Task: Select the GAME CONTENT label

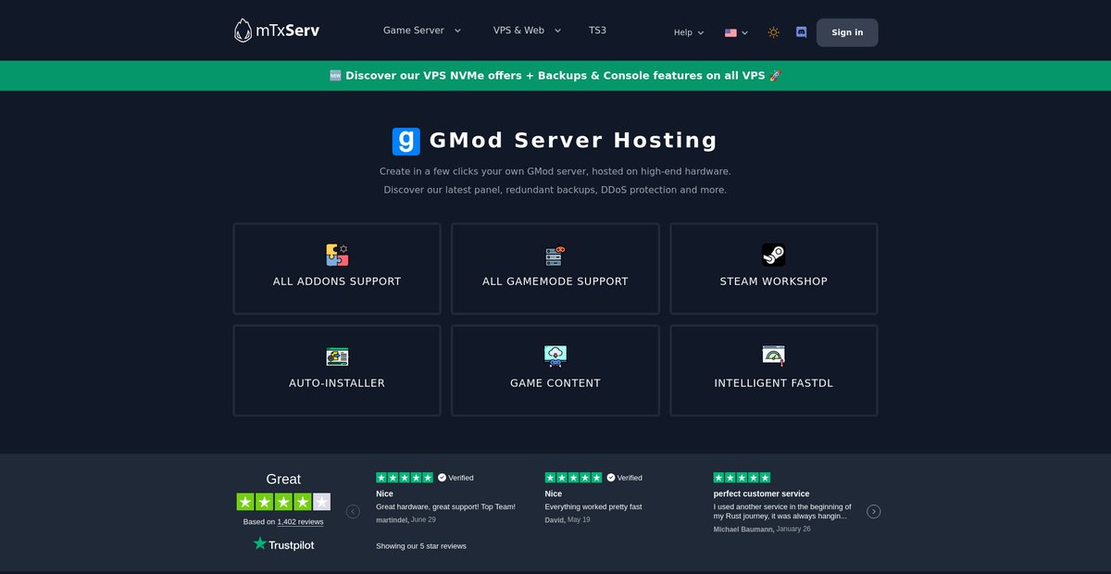Action: pos(555,383)
